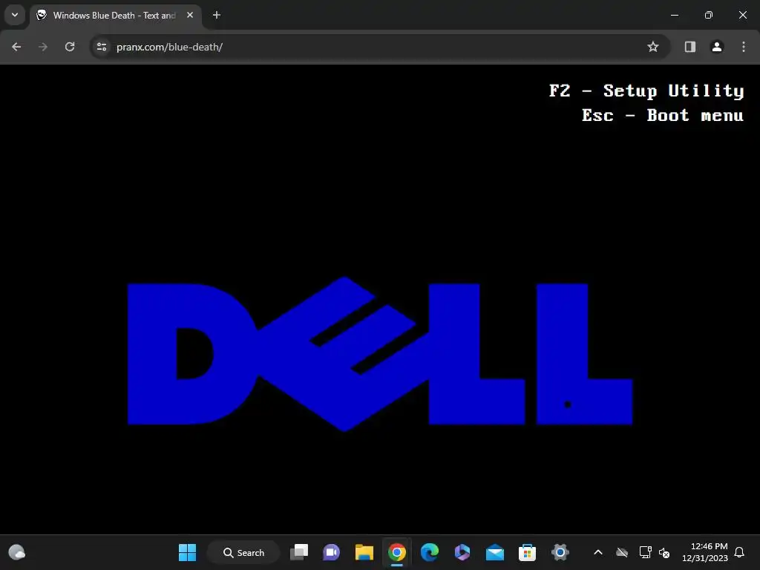Select the Windows Blue Death tab
760x570 pixels.
pyautogui.click(x=115, y=16)
